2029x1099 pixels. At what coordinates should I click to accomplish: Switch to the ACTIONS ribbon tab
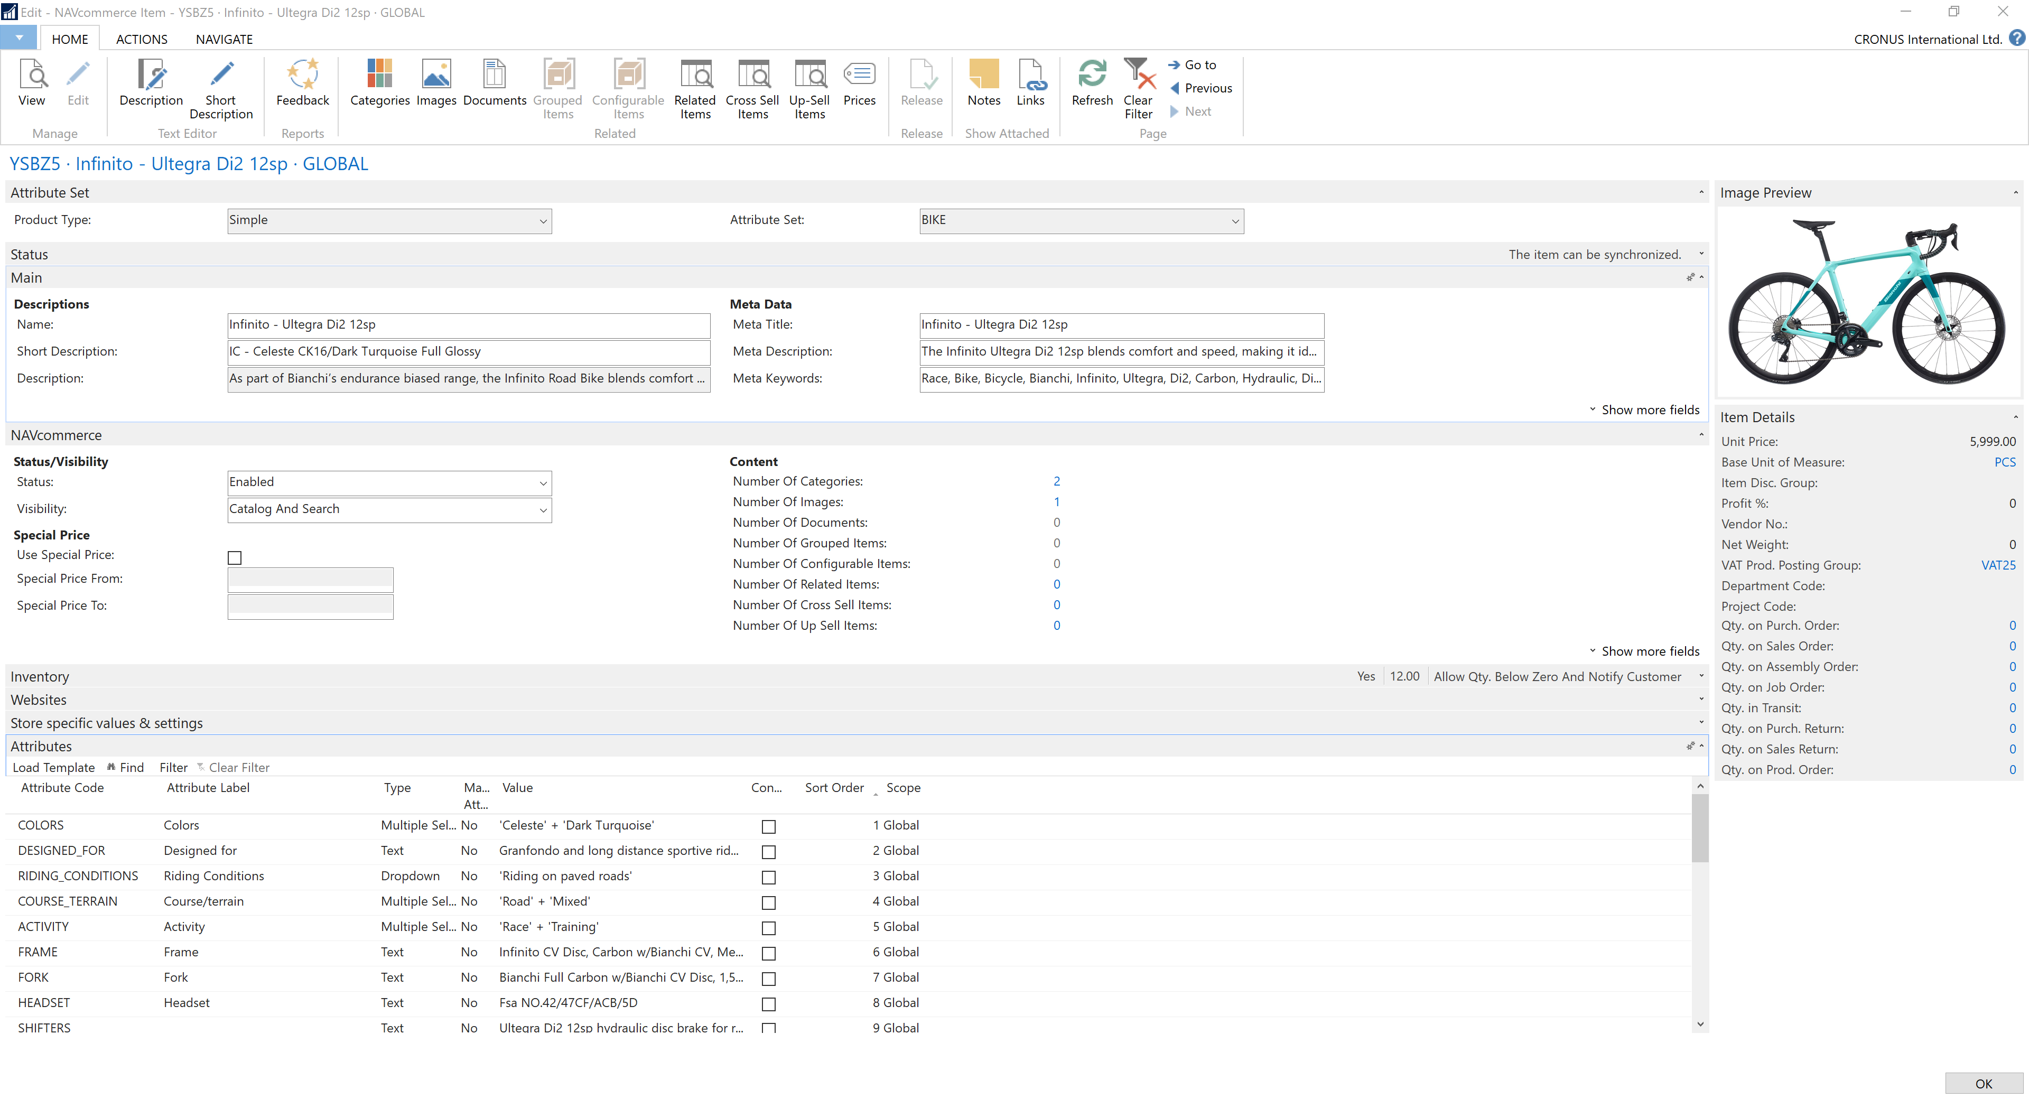click(x=142, y=40)
